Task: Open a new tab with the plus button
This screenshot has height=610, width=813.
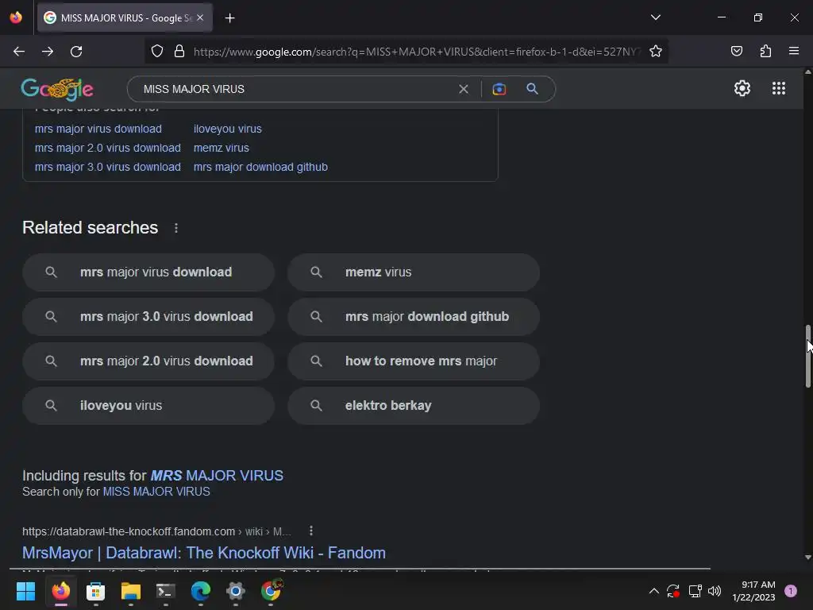Action: 229,18
